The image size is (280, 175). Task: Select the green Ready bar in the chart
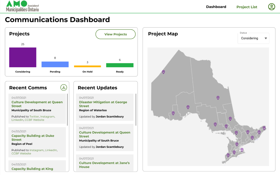[119, 65]
